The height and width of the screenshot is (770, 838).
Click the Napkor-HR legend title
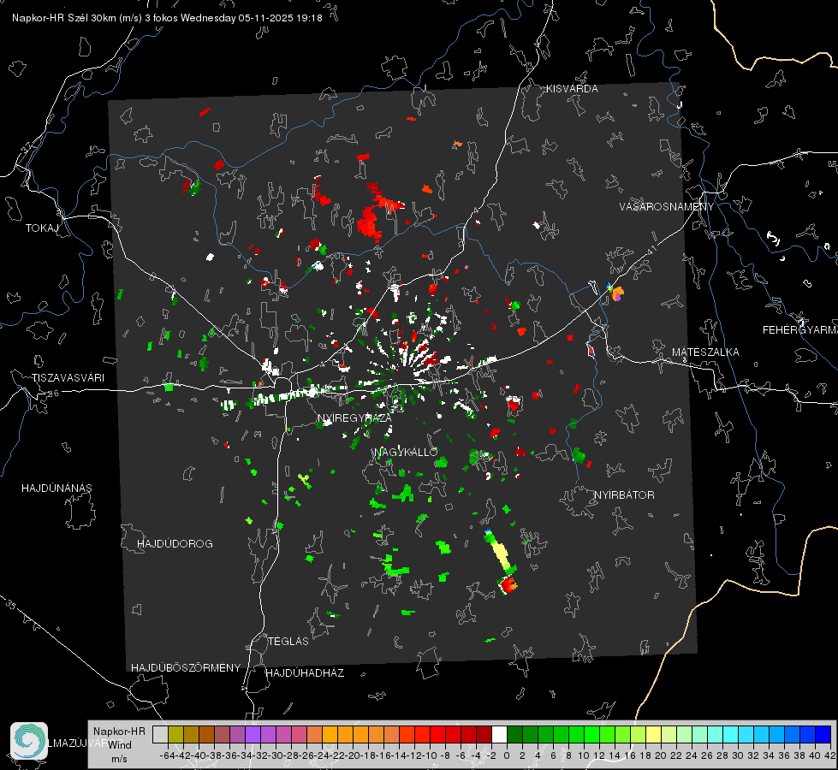(x=119, y=731)
